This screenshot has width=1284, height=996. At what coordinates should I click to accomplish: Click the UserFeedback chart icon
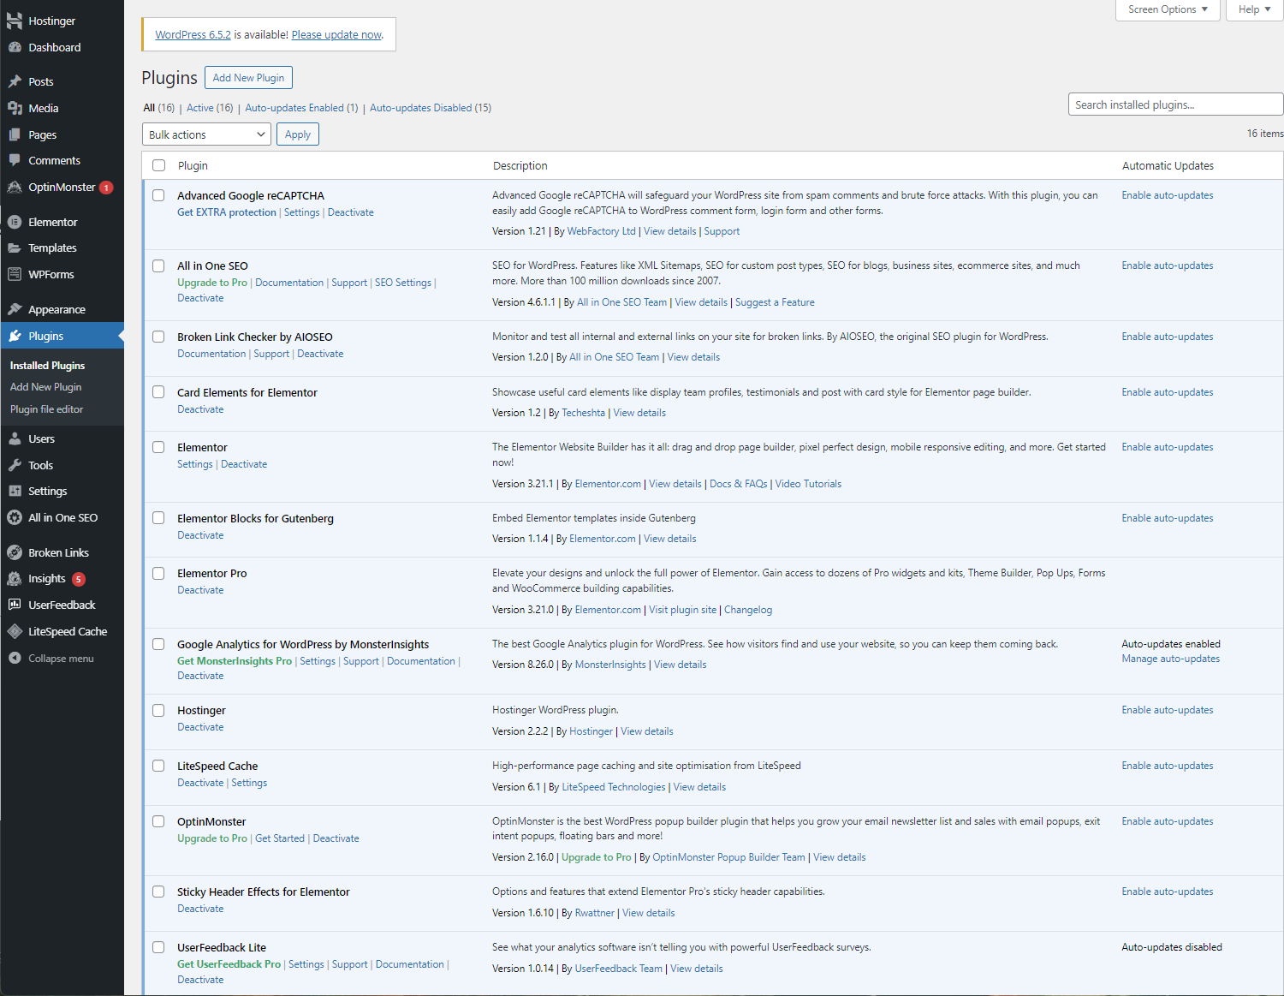point(15,605)
